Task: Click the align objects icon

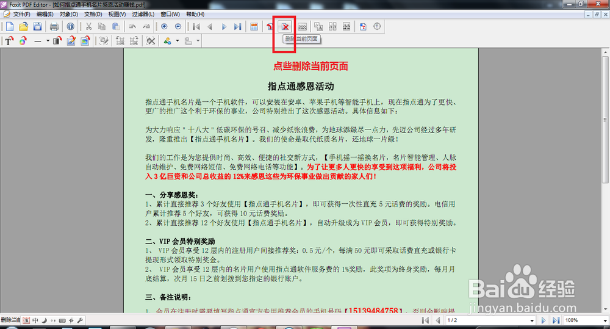Action: [188, 40]
